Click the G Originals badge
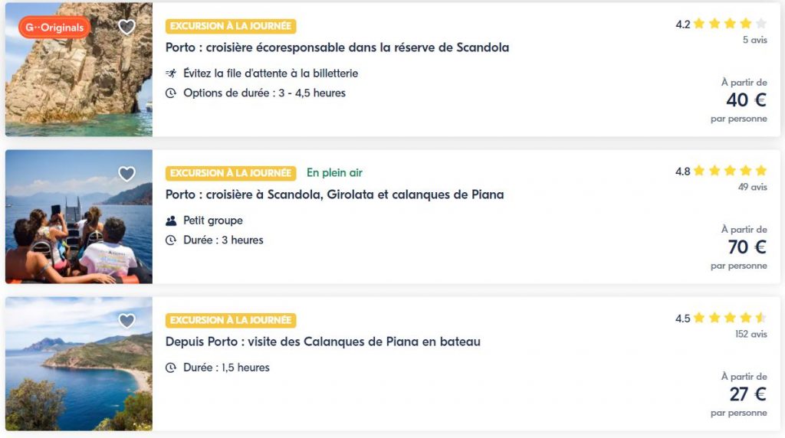This screenshot has width=785, height=438. pyautogui.click(x=54, y=28)
